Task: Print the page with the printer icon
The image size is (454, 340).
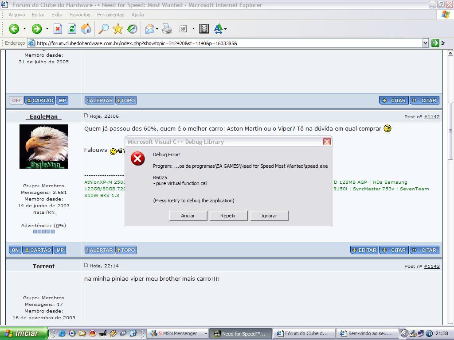Action: point(167,29)
